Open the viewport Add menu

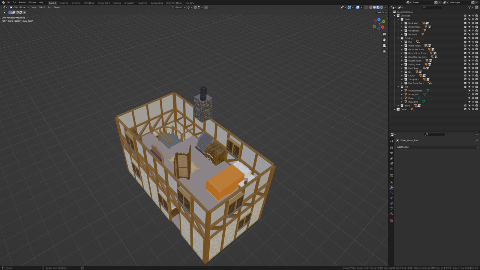49,7
